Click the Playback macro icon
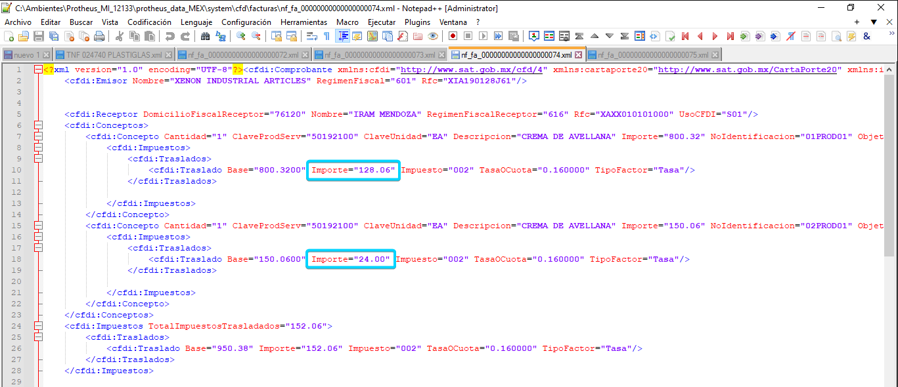This screenshot has height=387, width=898. pos(483,36)
